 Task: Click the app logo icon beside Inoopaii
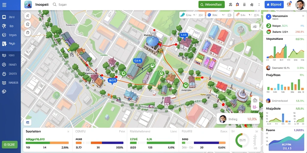click(28, 4)
